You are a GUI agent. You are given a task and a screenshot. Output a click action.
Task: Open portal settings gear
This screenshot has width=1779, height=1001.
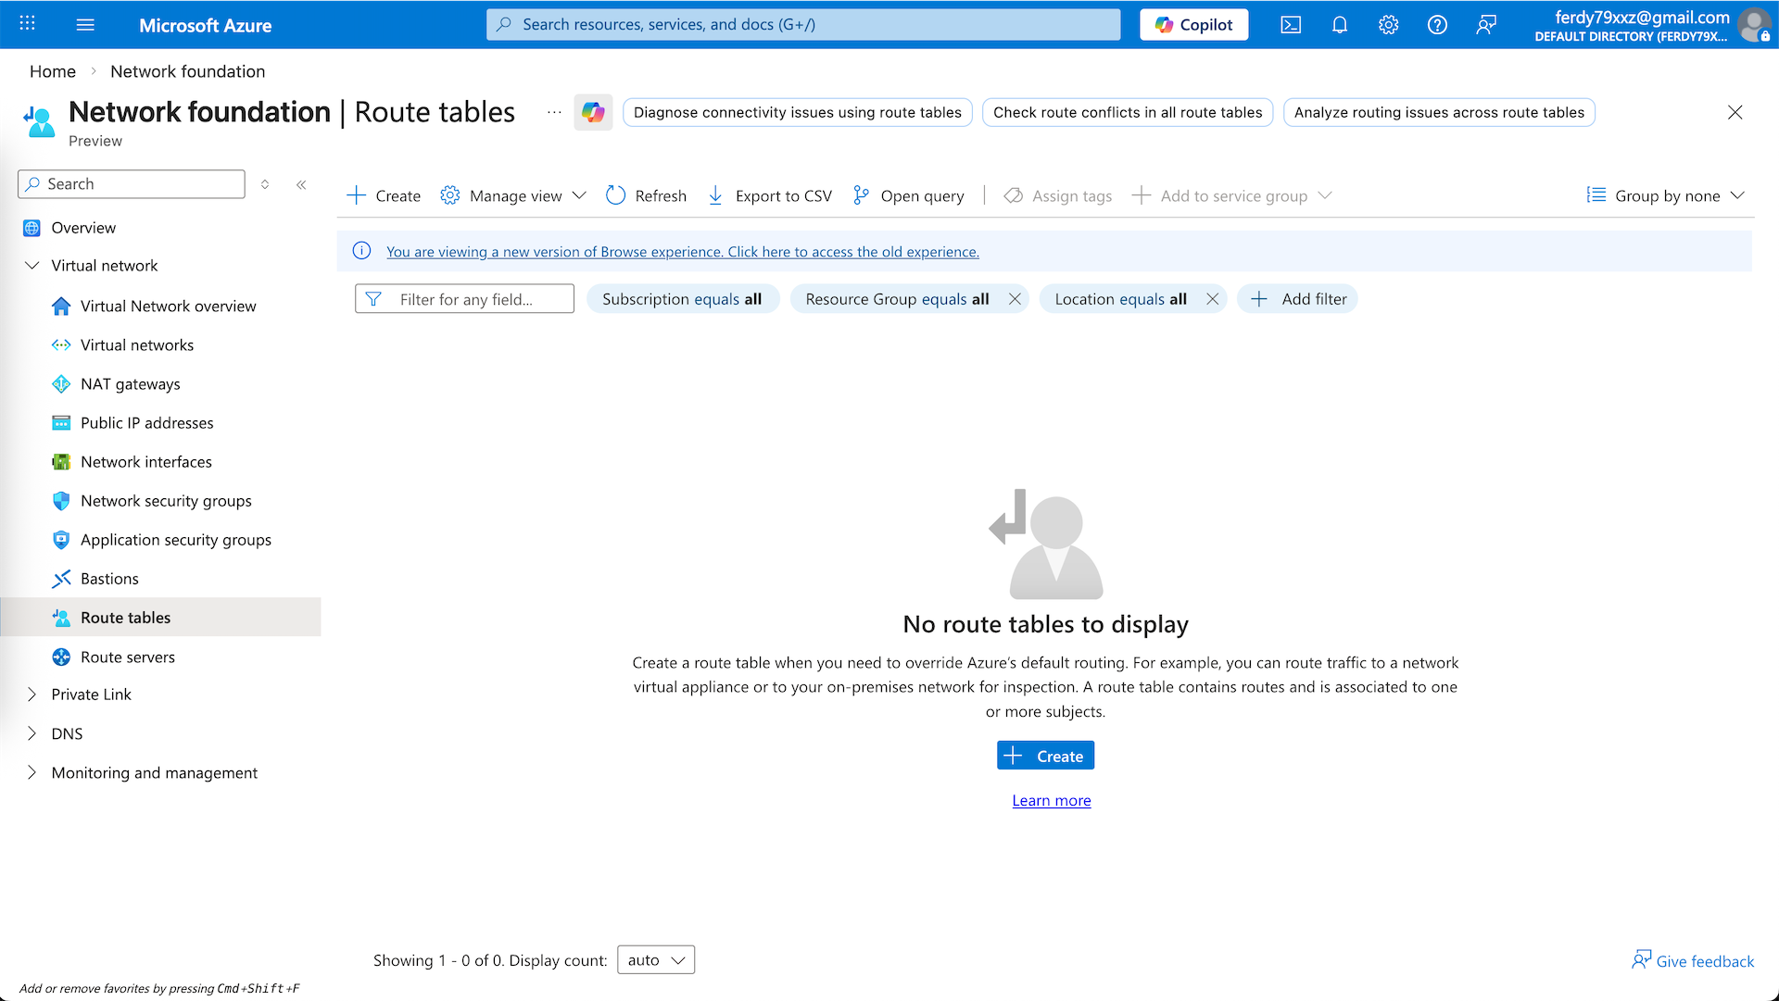click(1388, 25)
